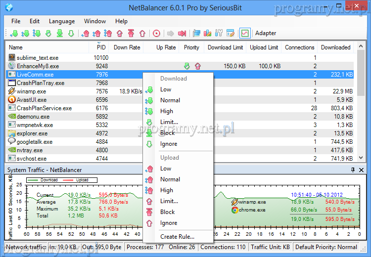Click the wrench settings toolbar icon

coord(218,34)
